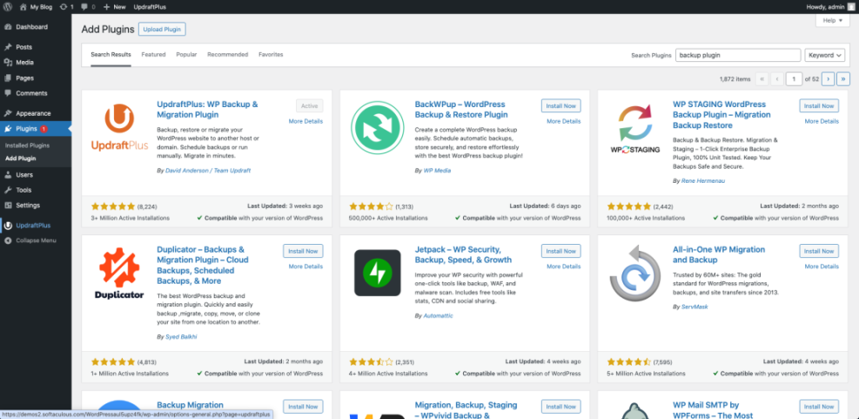Click the Duplicator plugin logo
Viewport: 859px width, 419px height.
tap(119, 274)
